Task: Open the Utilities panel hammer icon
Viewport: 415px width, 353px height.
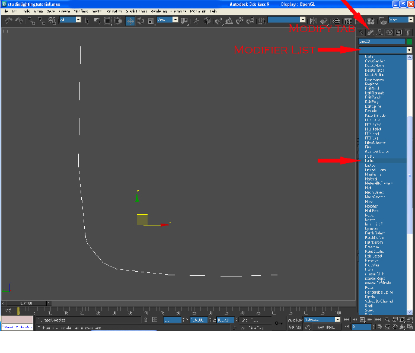Action: [x=409, y=32]
